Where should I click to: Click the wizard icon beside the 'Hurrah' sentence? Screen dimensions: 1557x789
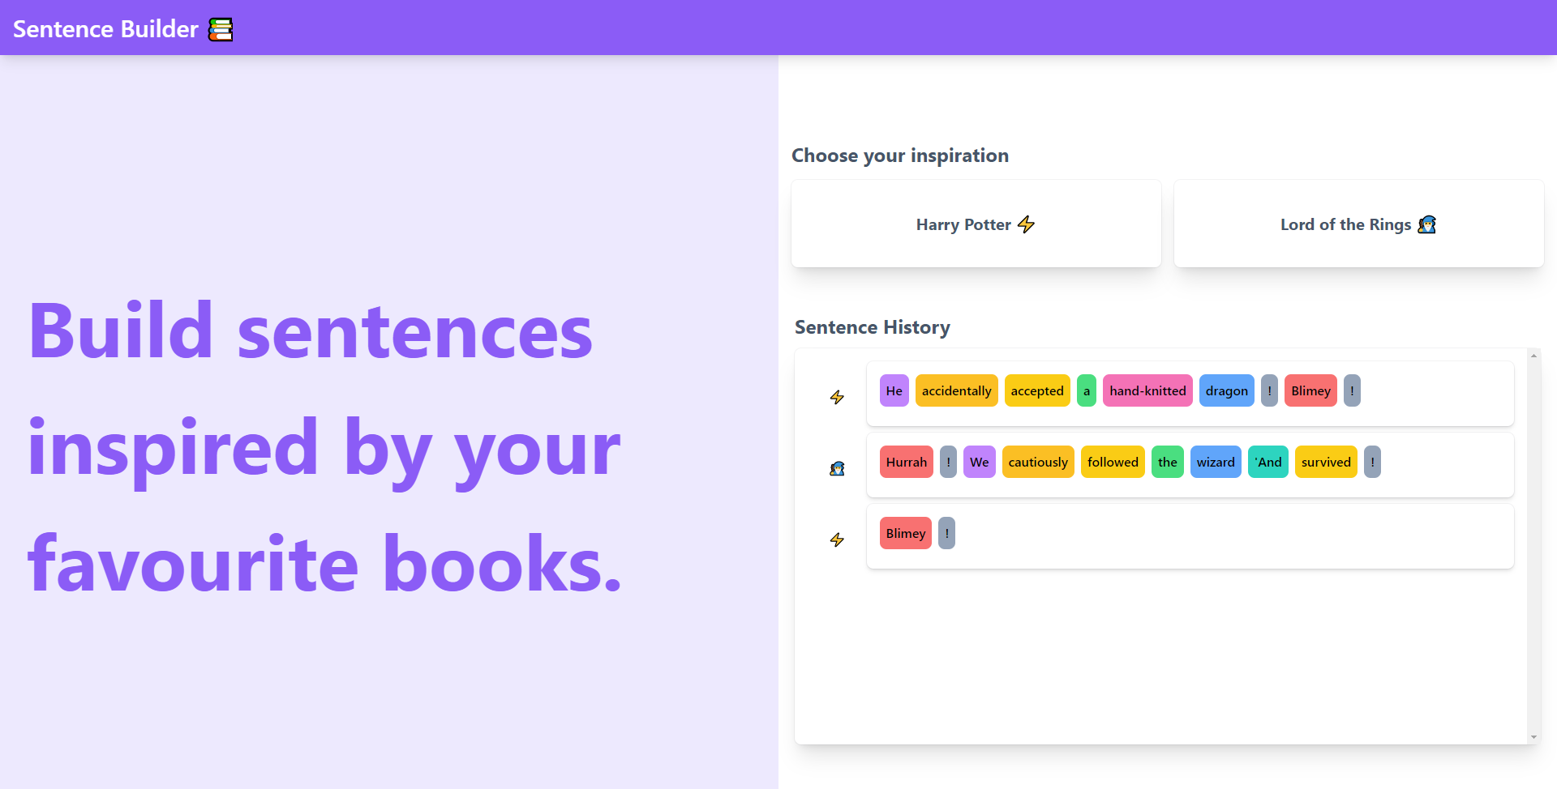coord(837,468)
